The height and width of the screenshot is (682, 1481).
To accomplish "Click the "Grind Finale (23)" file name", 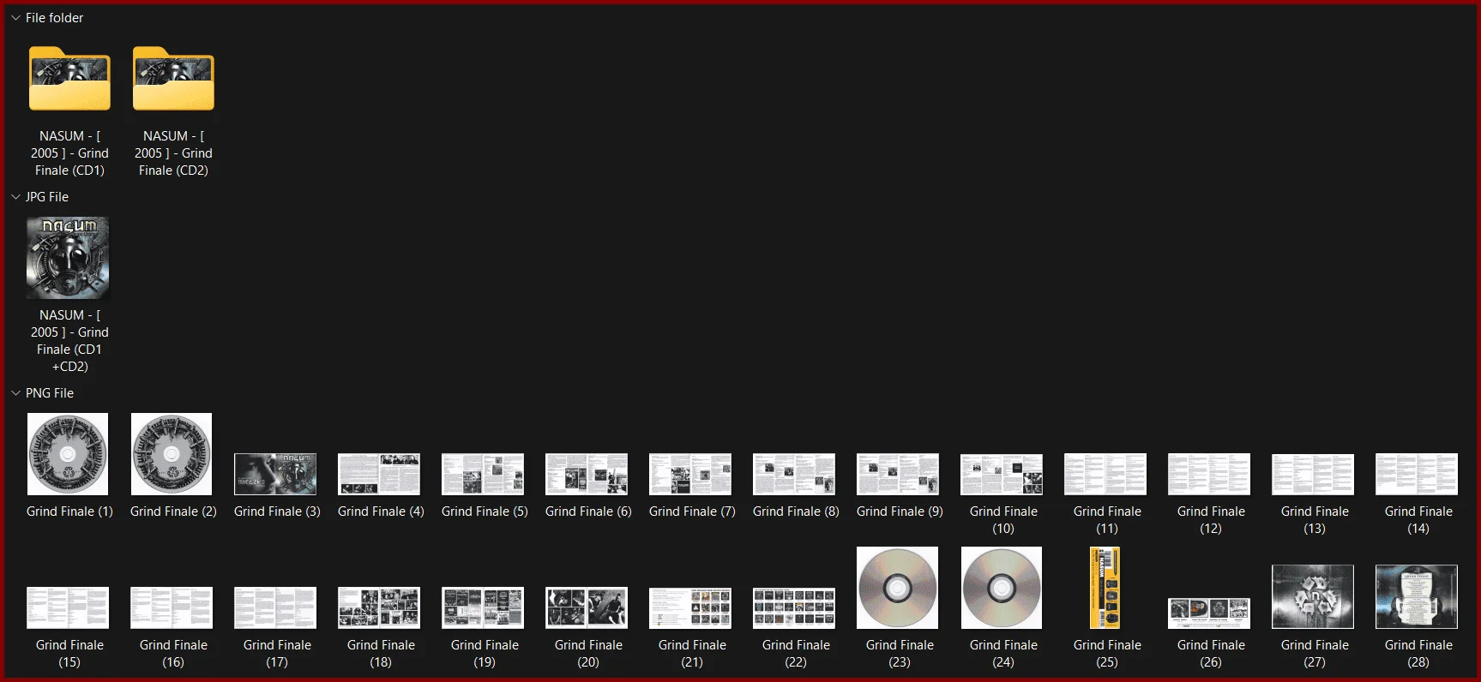I will pos(900,654).
